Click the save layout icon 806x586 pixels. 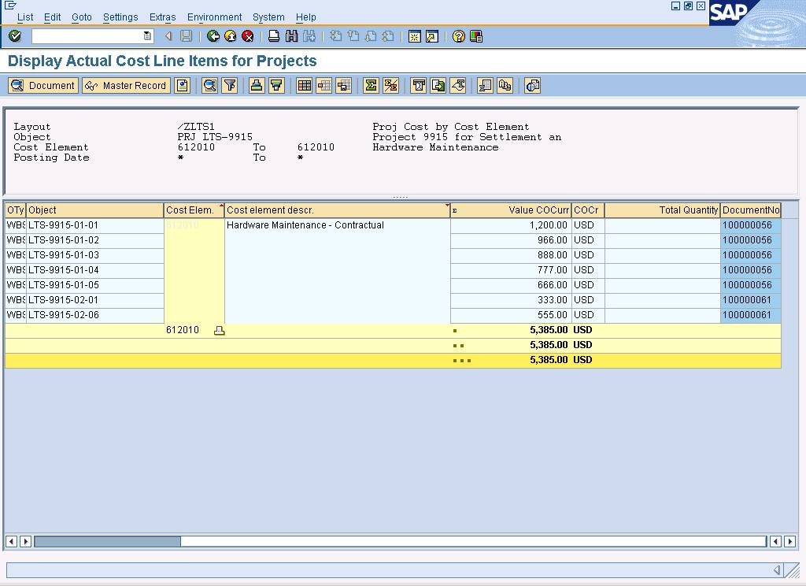343,85
